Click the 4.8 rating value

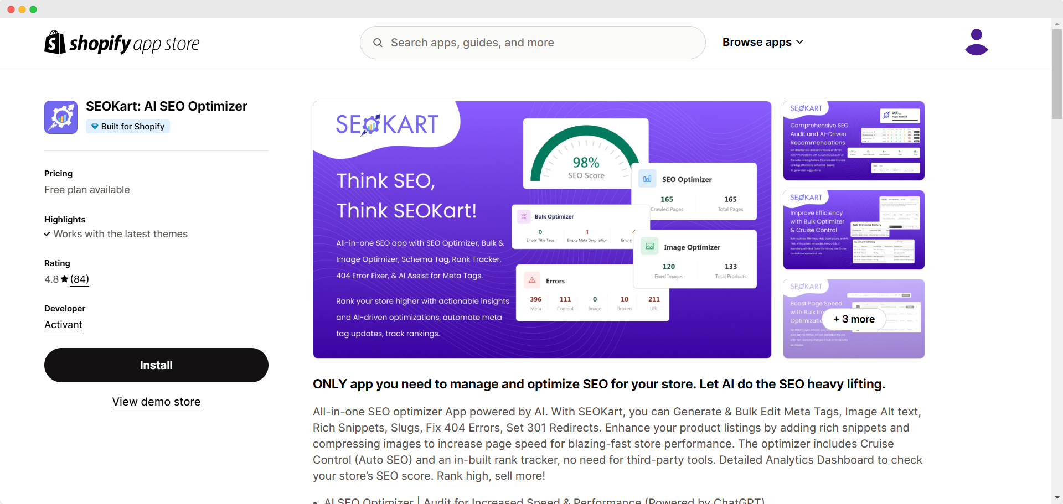click(x=51, y=279)
